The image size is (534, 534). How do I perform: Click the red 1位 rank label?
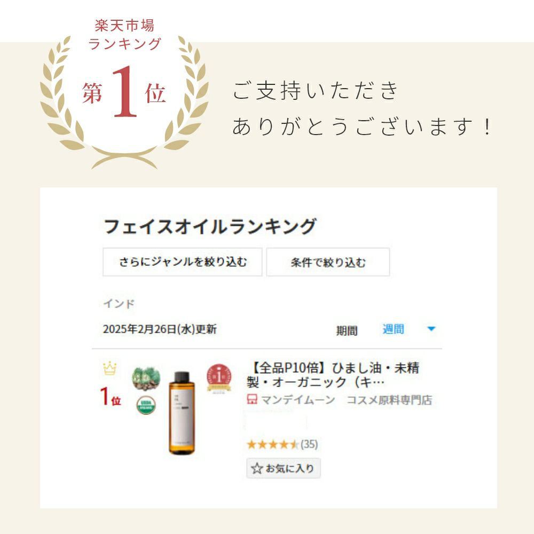[111, 396]
